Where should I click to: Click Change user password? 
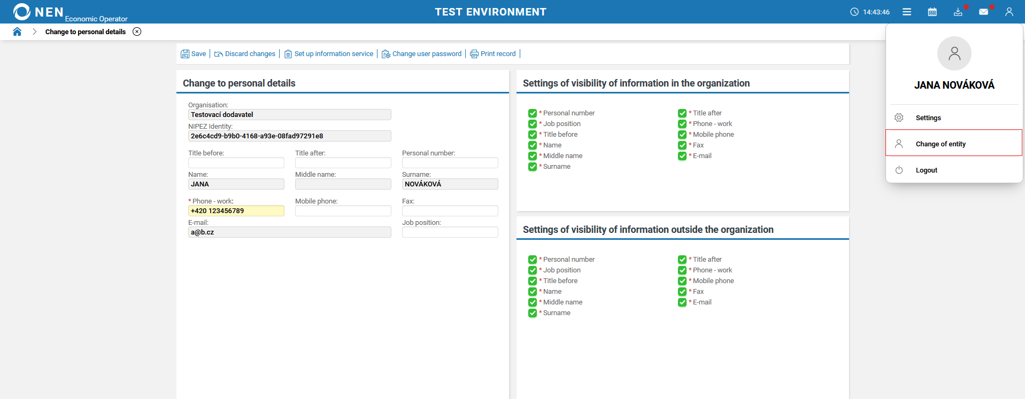tap(421, 54)
